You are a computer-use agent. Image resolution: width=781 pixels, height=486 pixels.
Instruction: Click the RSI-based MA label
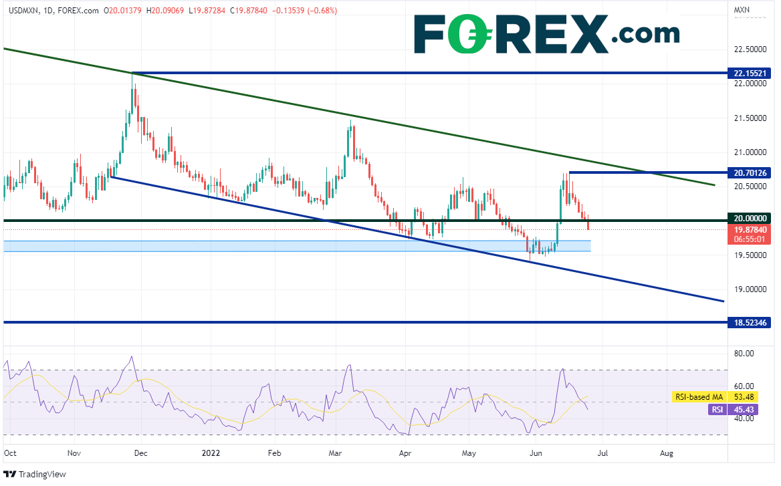(699, 397)
